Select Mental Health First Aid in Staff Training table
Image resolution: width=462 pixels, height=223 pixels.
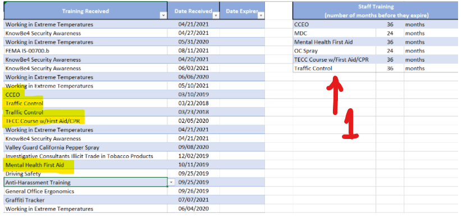(x=335, y=42)
